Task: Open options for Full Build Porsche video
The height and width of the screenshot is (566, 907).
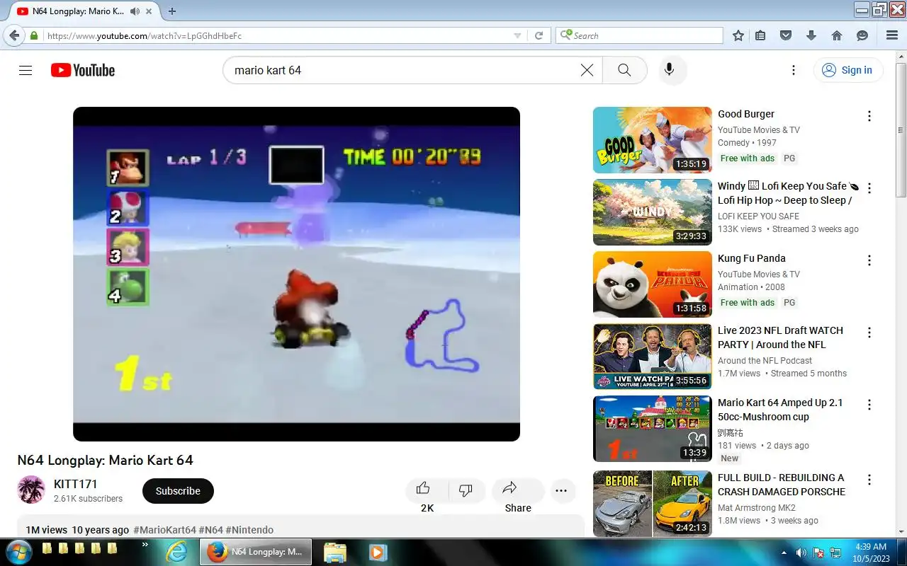Action: click(x=869, y=480)
